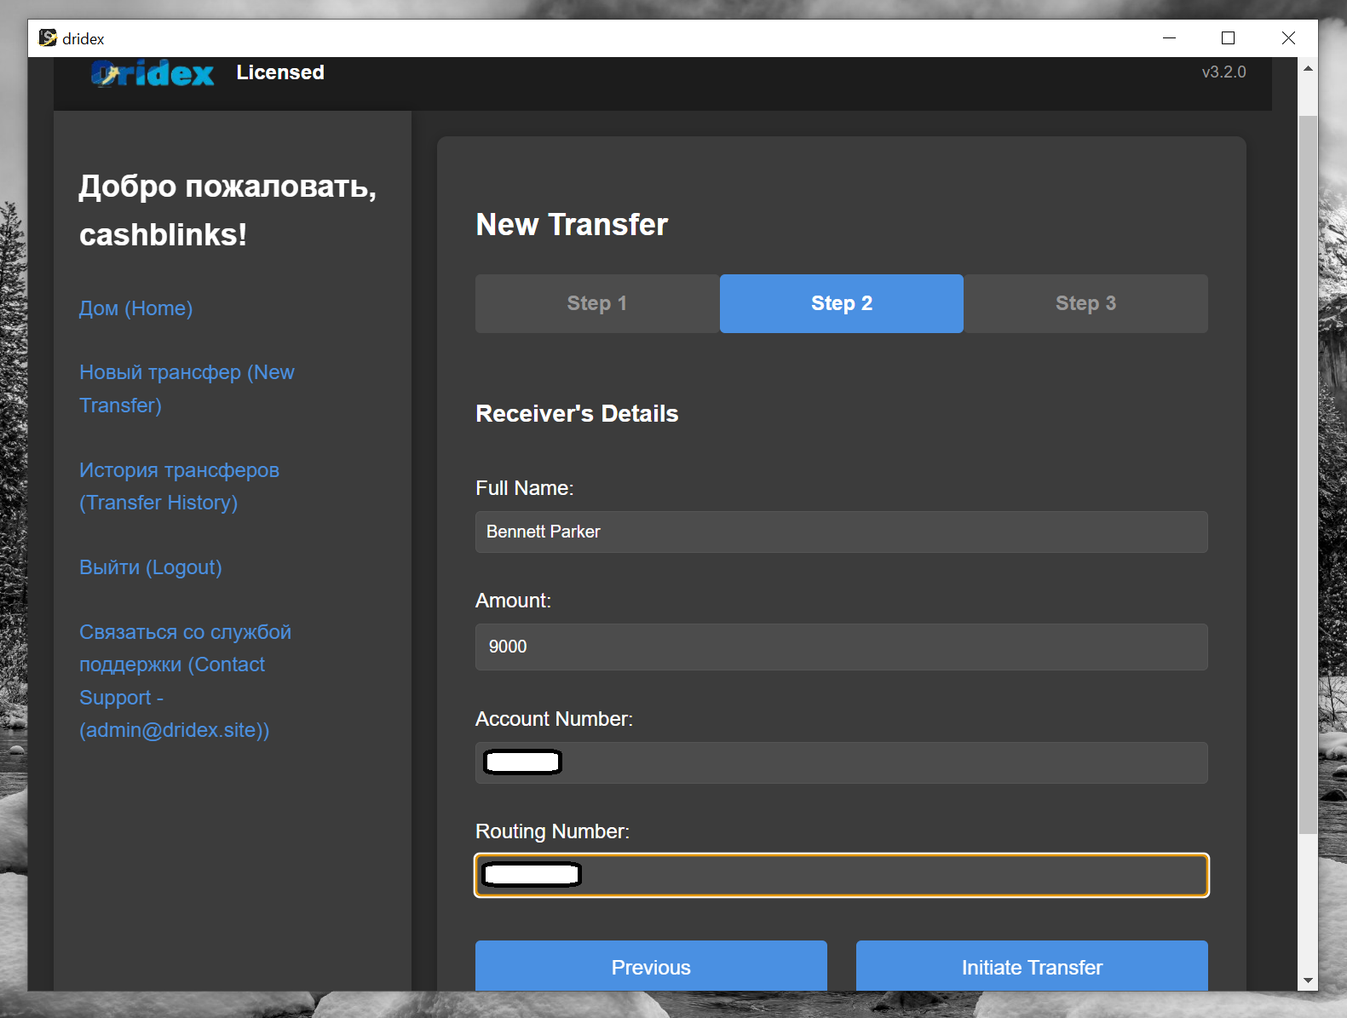1347x1018 pixels.
Task: Click the Full Name input field
Action: [x=842, y=532]
